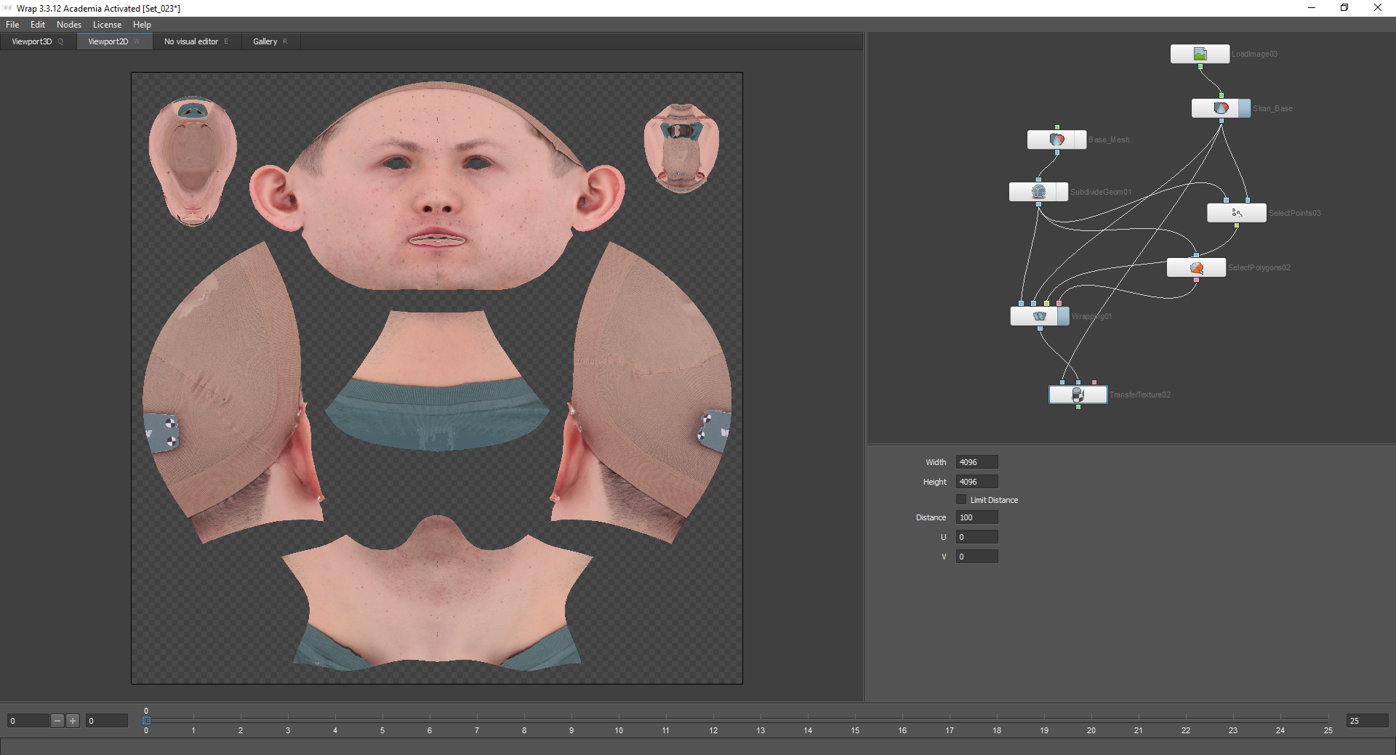
Task: Click the Skan_Base node visibility toggle
Action: tap(1244, 108)
